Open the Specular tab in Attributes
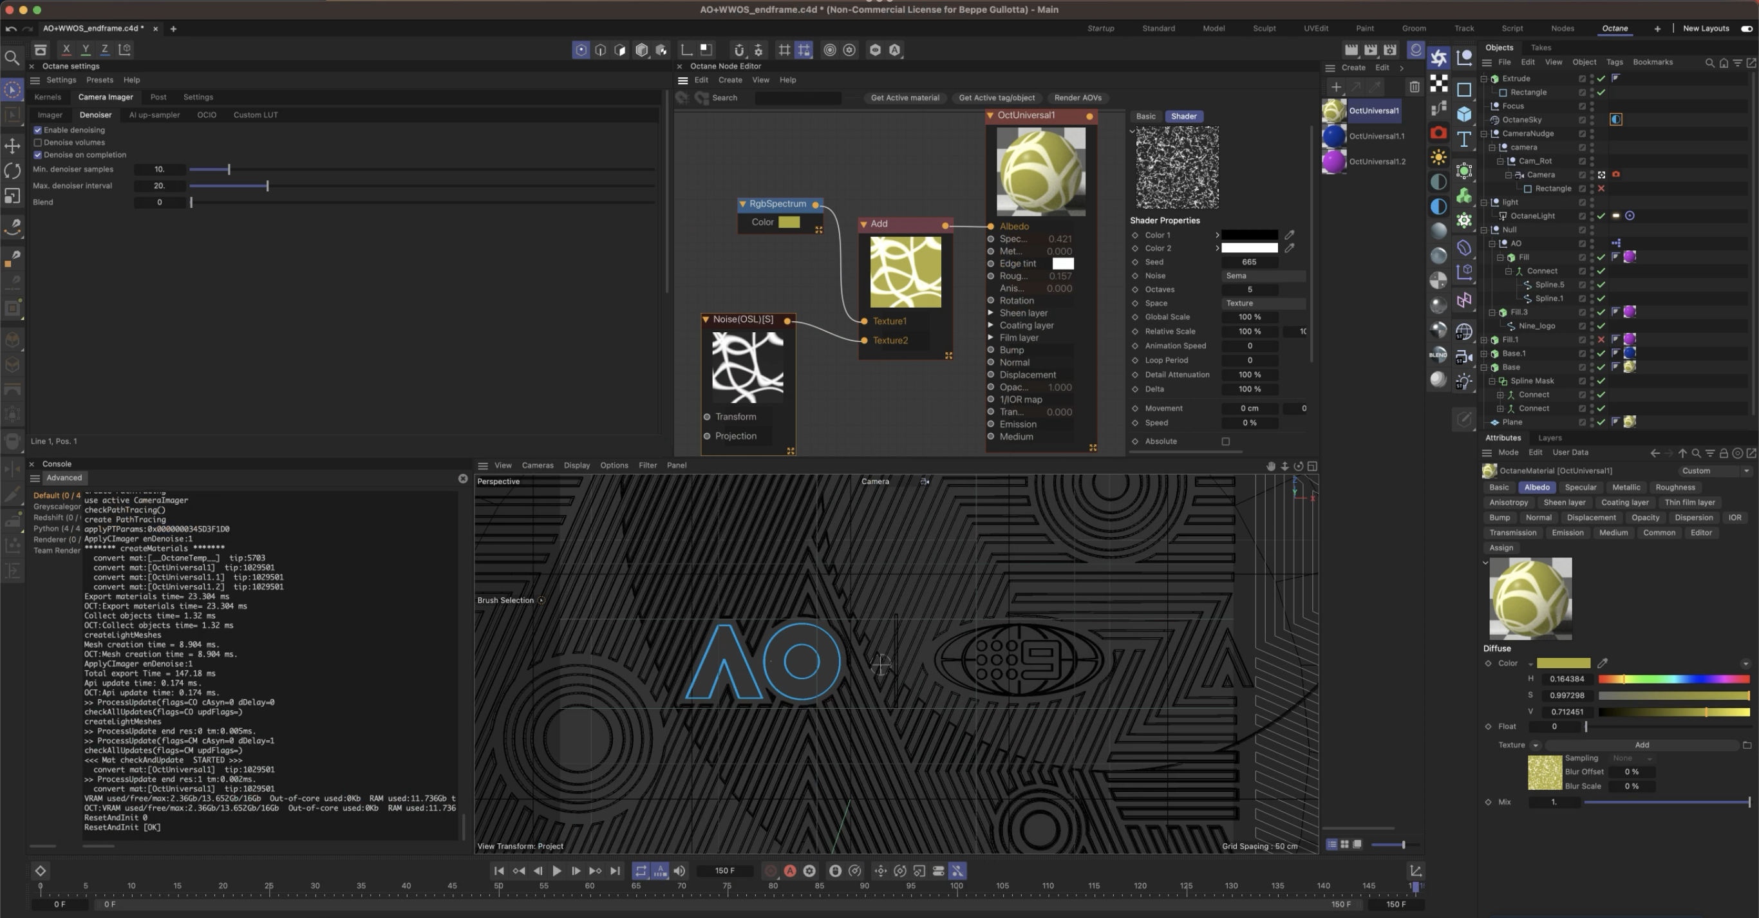The height and width of the screenshot is (918, 1759). pos(1580,487)
